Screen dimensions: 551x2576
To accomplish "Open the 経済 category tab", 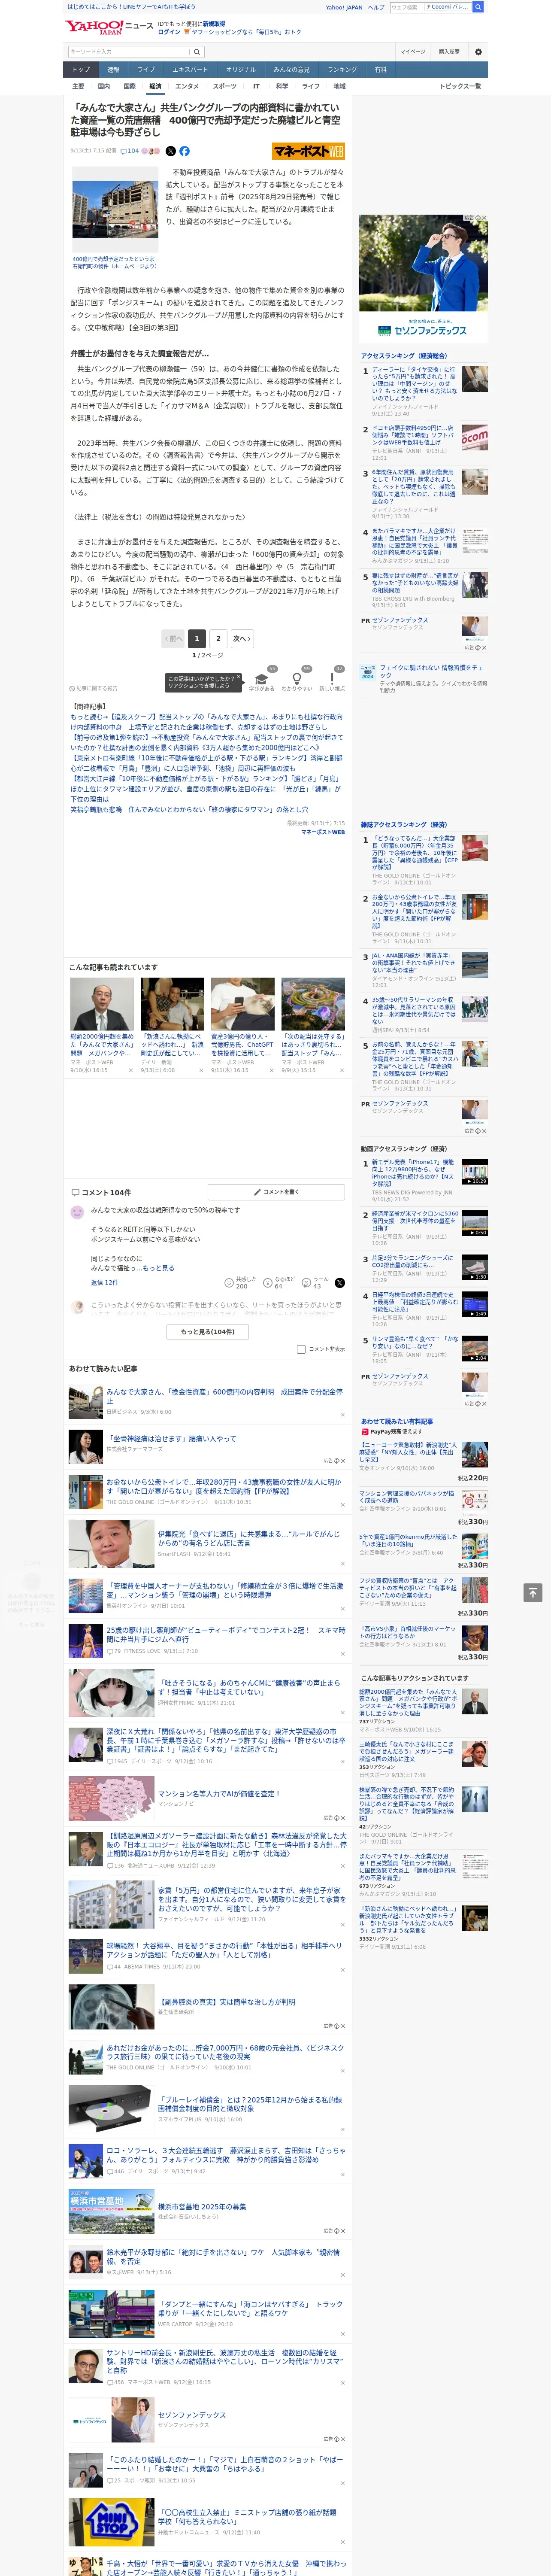I will pos(155,86).
